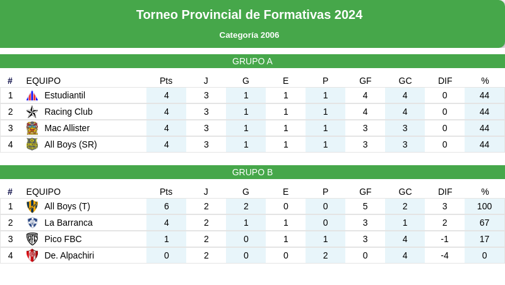Open the Estudiantil team name link

click(65, 96)
